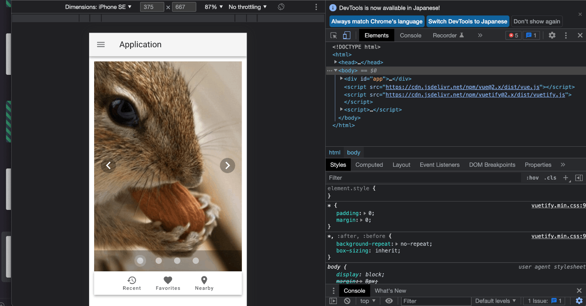Show the 5 errors badge

[514, 36]
